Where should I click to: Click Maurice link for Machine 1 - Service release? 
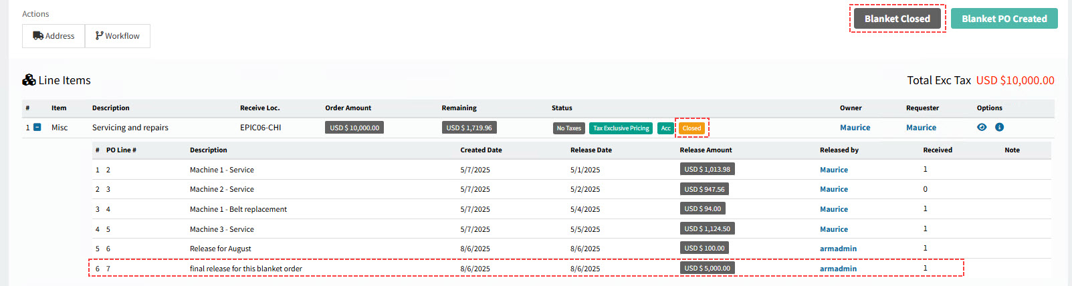[x=833, y=170]
